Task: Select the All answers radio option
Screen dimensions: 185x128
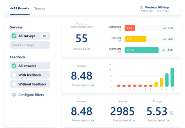Action: point(14,66)
